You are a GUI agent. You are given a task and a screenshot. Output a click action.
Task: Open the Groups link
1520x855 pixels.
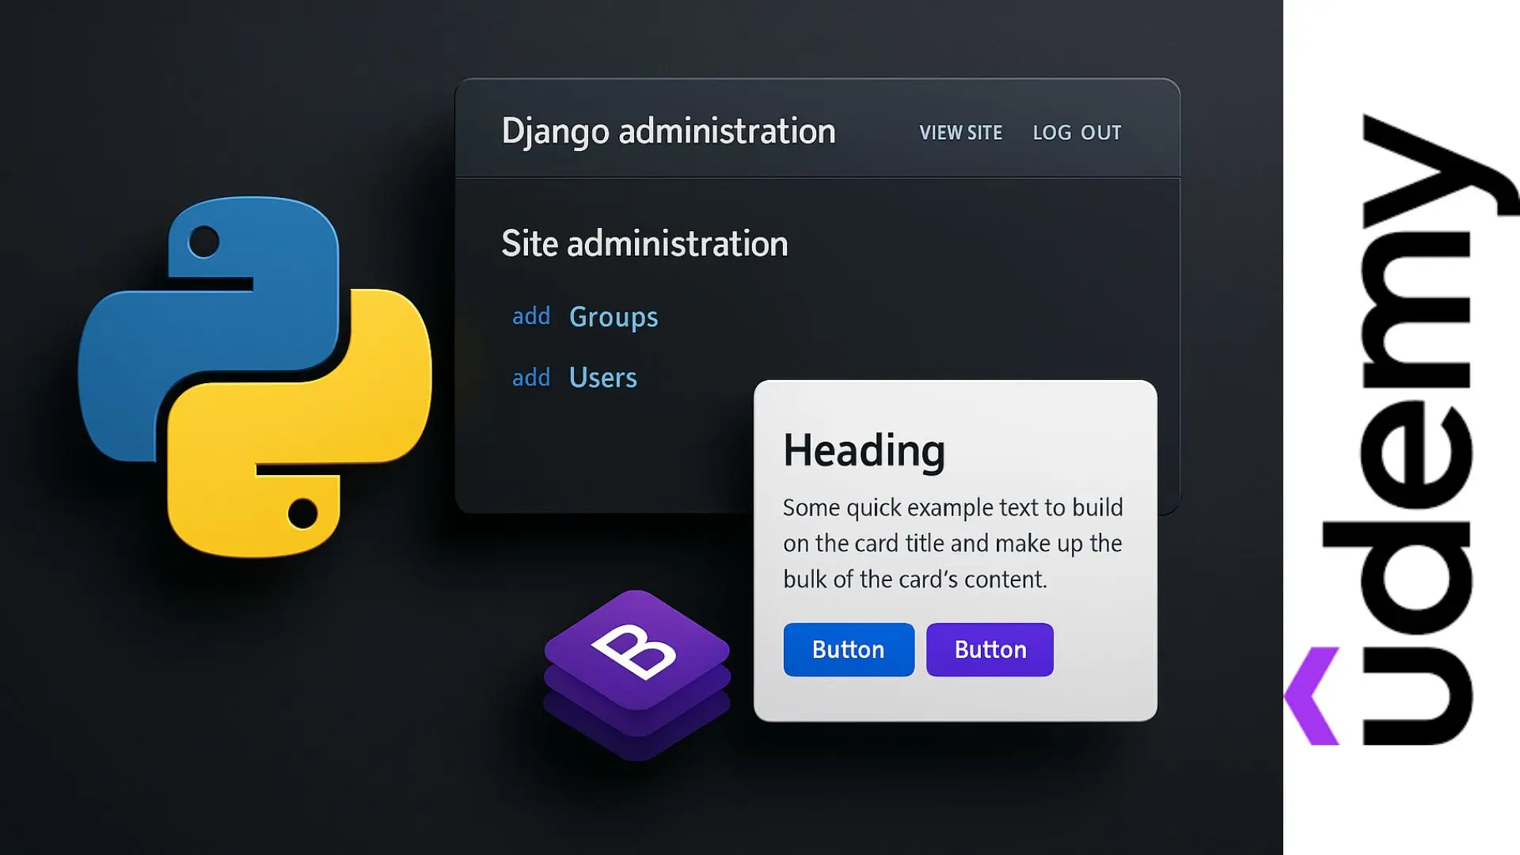click(x=613, y=317)
